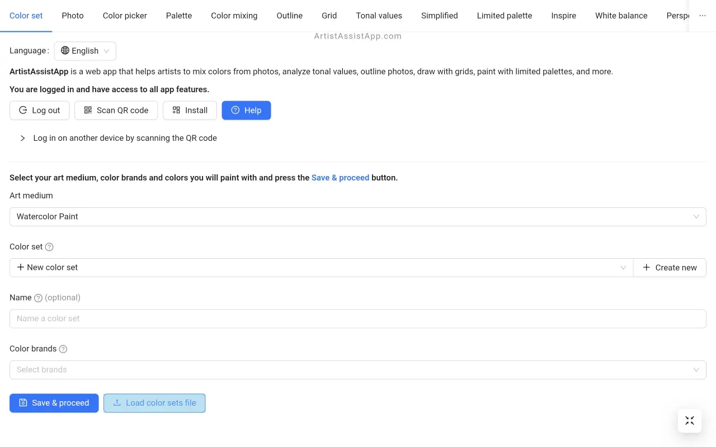The width and height of the screenshot is (716, 447).
Task: Click the Color set help question icon
Action: tap(49, 247)
